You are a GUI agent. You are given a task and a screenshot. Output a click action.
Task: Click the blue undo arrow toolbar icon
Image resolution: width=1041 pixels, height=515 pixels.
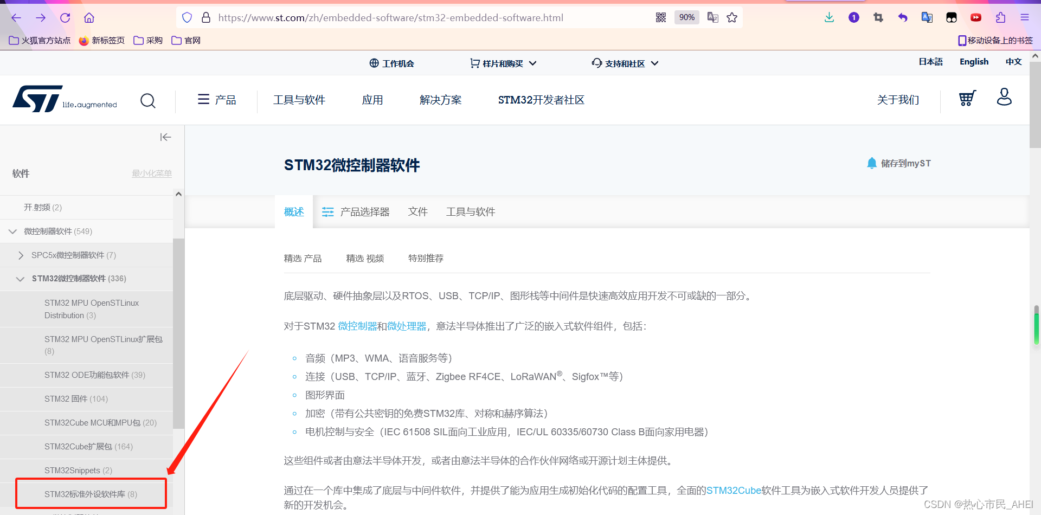pyautogui.click(x=903, y=18)
